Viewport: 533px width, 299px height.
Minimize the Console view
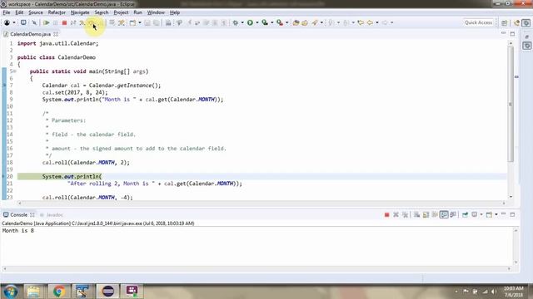click(503, 214)
